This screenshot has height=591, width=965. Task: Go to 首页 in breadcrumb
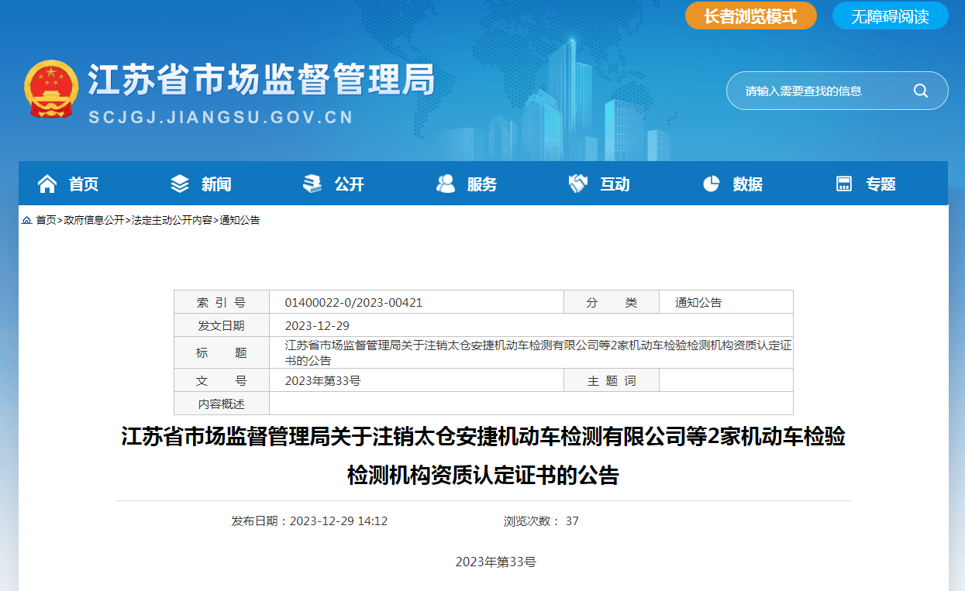pos(46,220)
